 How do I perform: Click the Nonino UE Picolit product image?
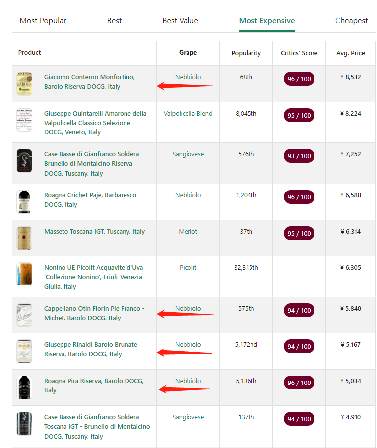[x=24, y=274]
